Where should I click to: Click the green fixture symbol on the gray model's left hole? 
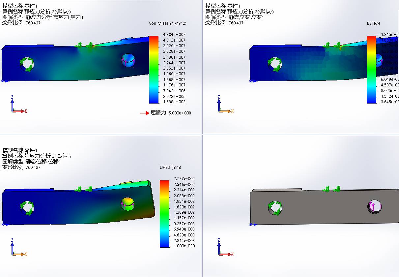tap(275, 208)
